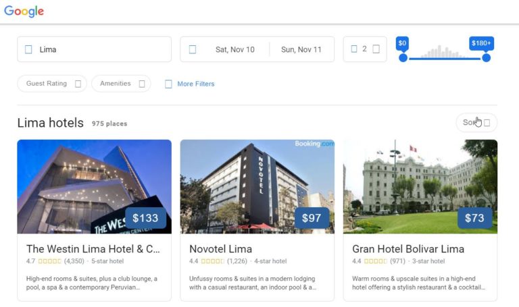Click the $97 price badge on the Novotel photo
The width and height of the screenshot is (519, 307).
(312, 218)
